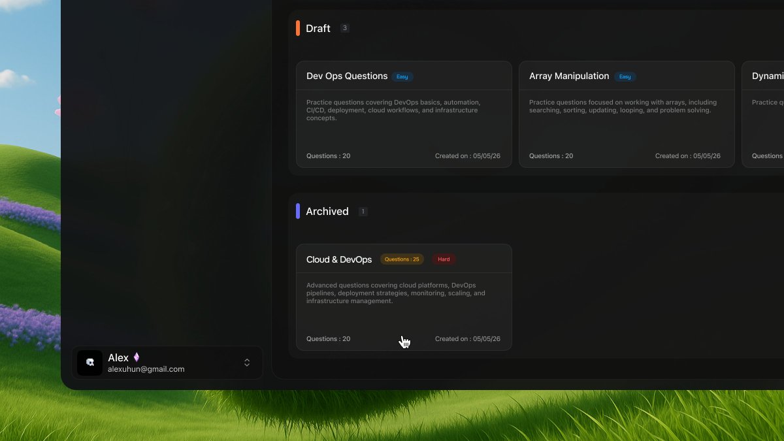Image resolution: width=784 pixels, height=441 pixels.
Task: Click the Draft count badge 3
Action: (345, 28)
